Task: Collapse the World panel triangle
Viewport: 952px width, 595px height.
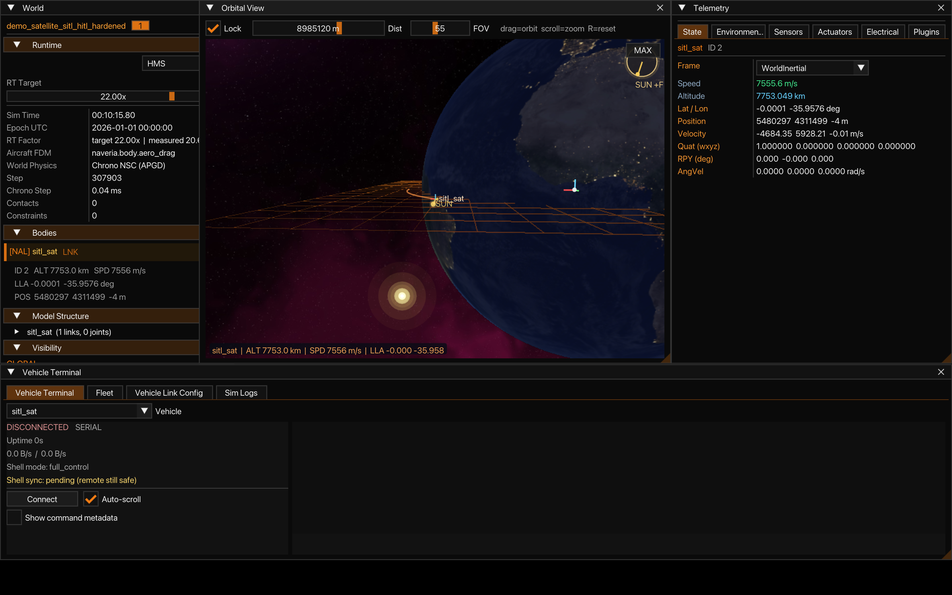Action: pos(11,8)
